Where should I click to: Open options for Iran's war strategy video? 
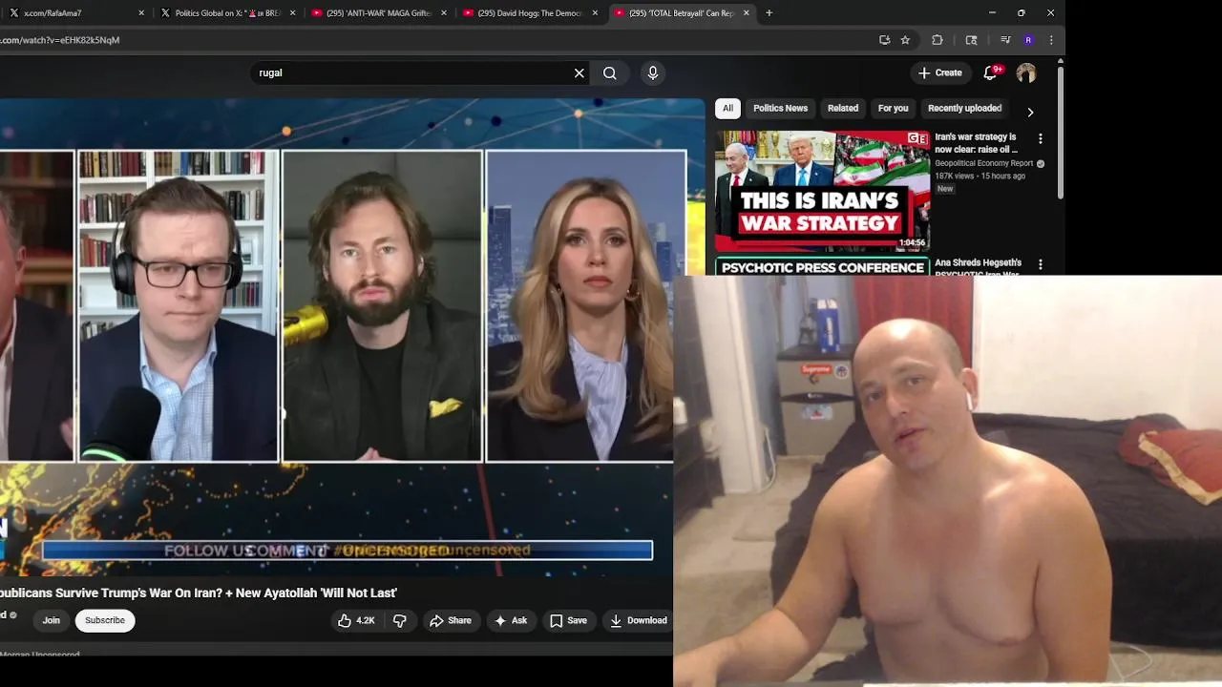1041,138
